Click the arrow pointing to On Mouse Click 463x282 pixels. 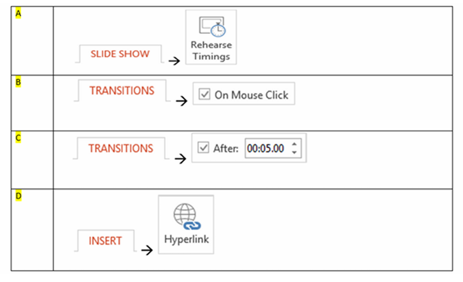[x=183, y=99]
